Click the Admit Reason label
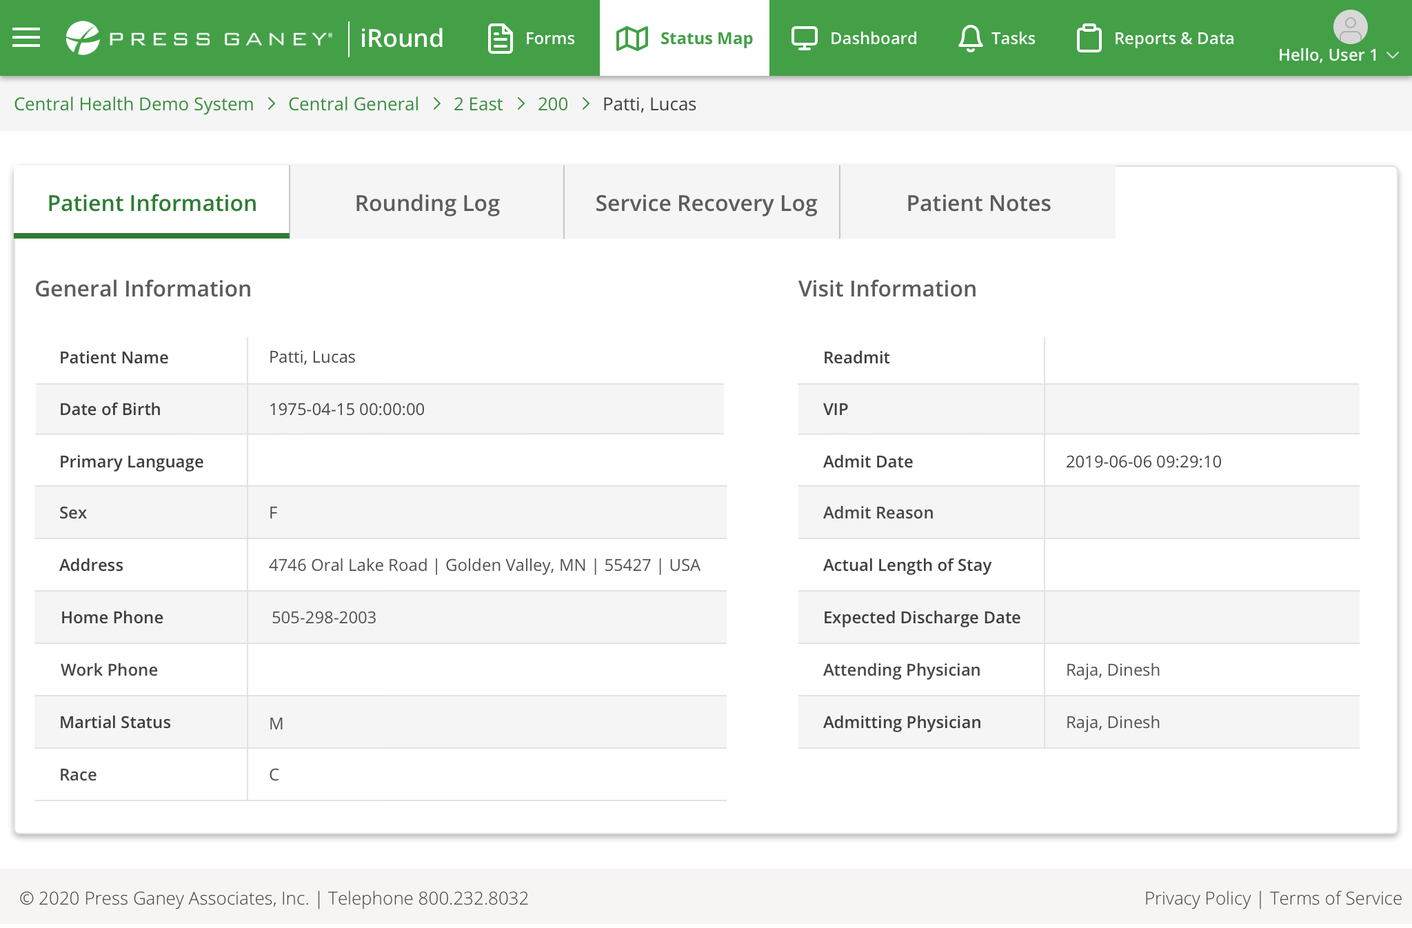The width and height of the screenshot is (1412, 928). (x=878, y=513)
